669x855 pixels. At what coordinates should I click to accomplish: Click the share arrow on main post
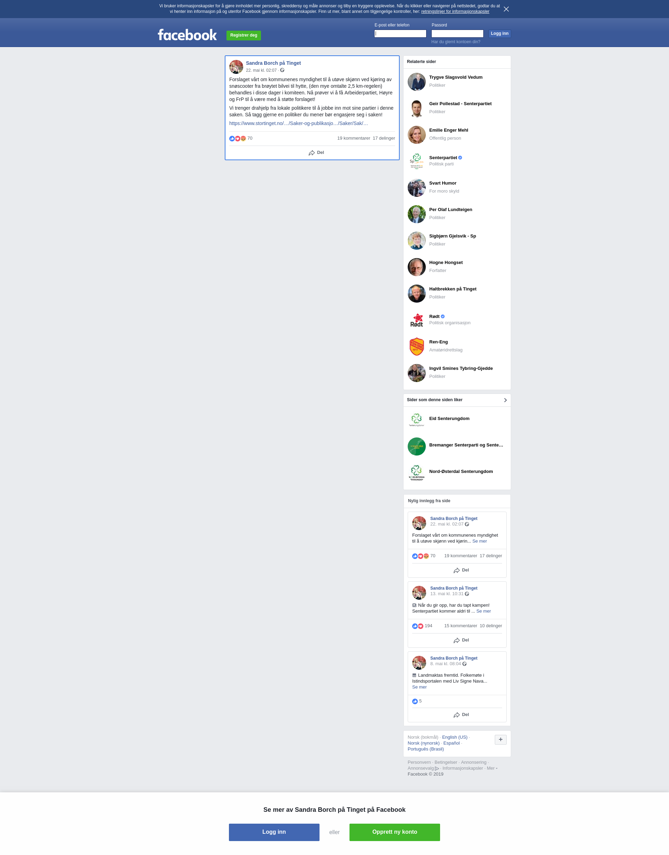312,153
